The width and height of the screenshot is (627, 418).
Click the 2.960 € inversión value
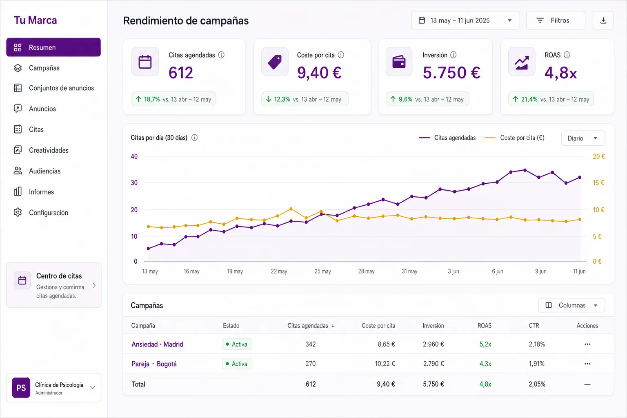point(434,344)
